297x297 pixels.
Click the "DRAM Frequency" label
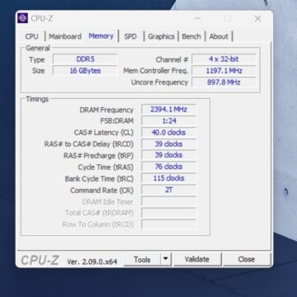tap(106, 110)
